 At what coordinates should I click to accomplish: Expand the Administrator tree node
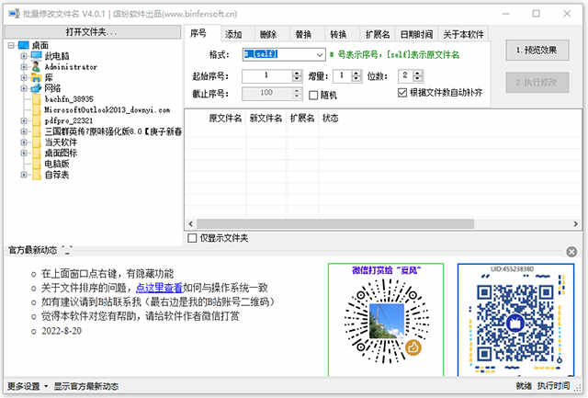pyautogui.click(x=24, y=67)
